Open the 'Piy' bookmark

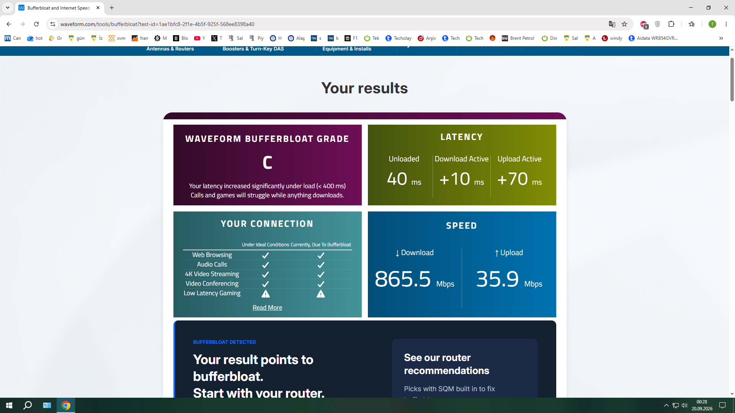coord(256,38)
